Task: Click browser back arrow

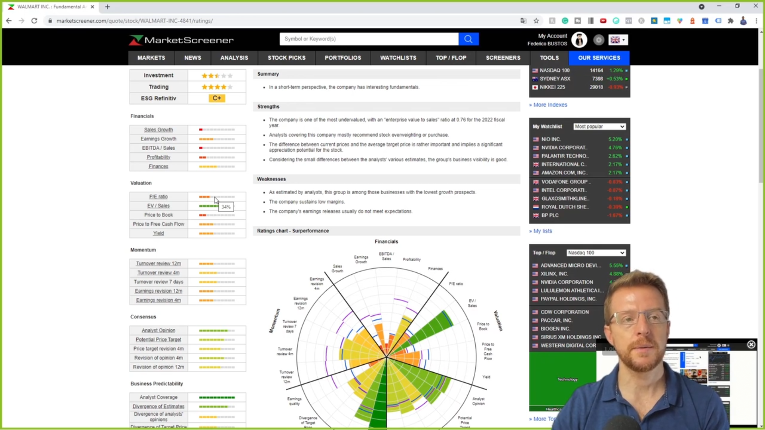Action: pyautogui.click(x=9, y=21)
